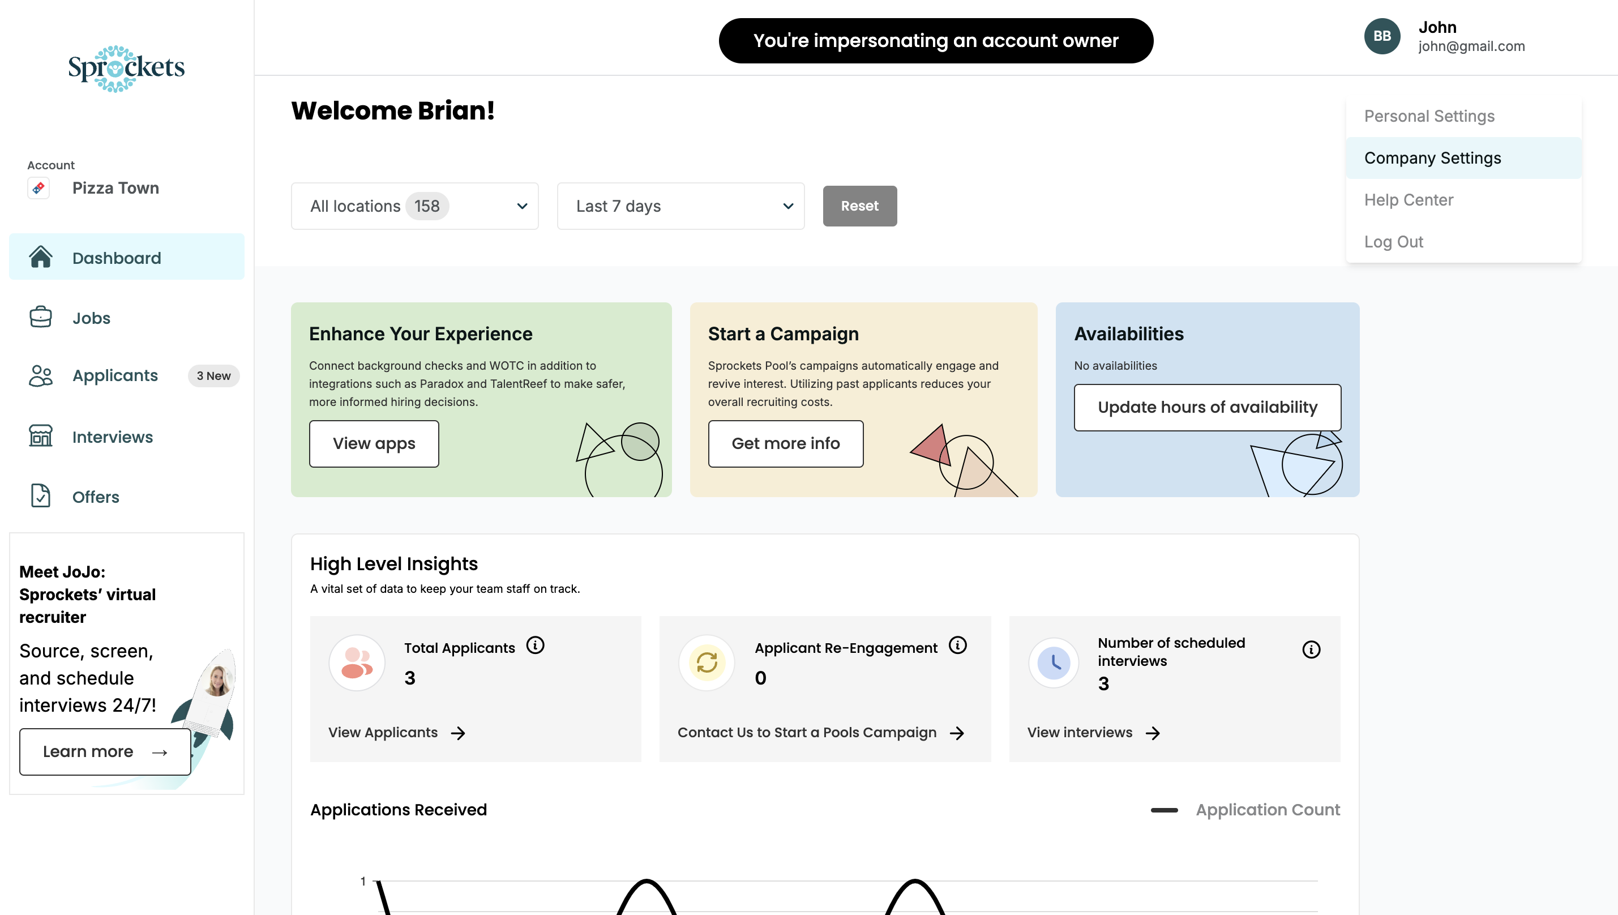Click Update hours of availability
Image resolution: width=1618 pixels, height=915 pixels.
coord(1207,408)
